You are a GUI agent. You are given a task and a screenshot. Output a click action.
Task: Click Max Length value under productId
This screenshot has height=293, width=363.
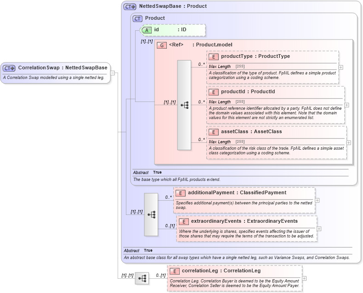[x=240, y=102]
